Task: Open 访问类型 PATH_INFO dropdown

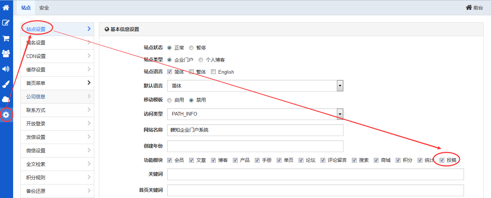Action: 255,114
